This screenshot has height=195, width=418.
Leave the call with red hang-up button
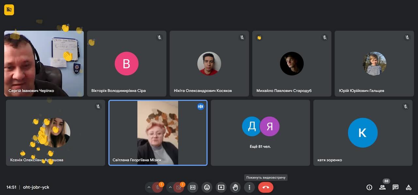tap(265, 187)
